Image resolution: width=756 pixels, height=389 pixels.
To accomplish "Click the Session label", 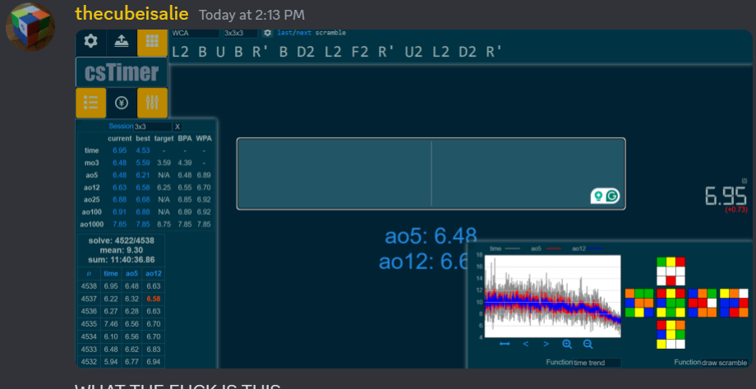I will [120, 126].
